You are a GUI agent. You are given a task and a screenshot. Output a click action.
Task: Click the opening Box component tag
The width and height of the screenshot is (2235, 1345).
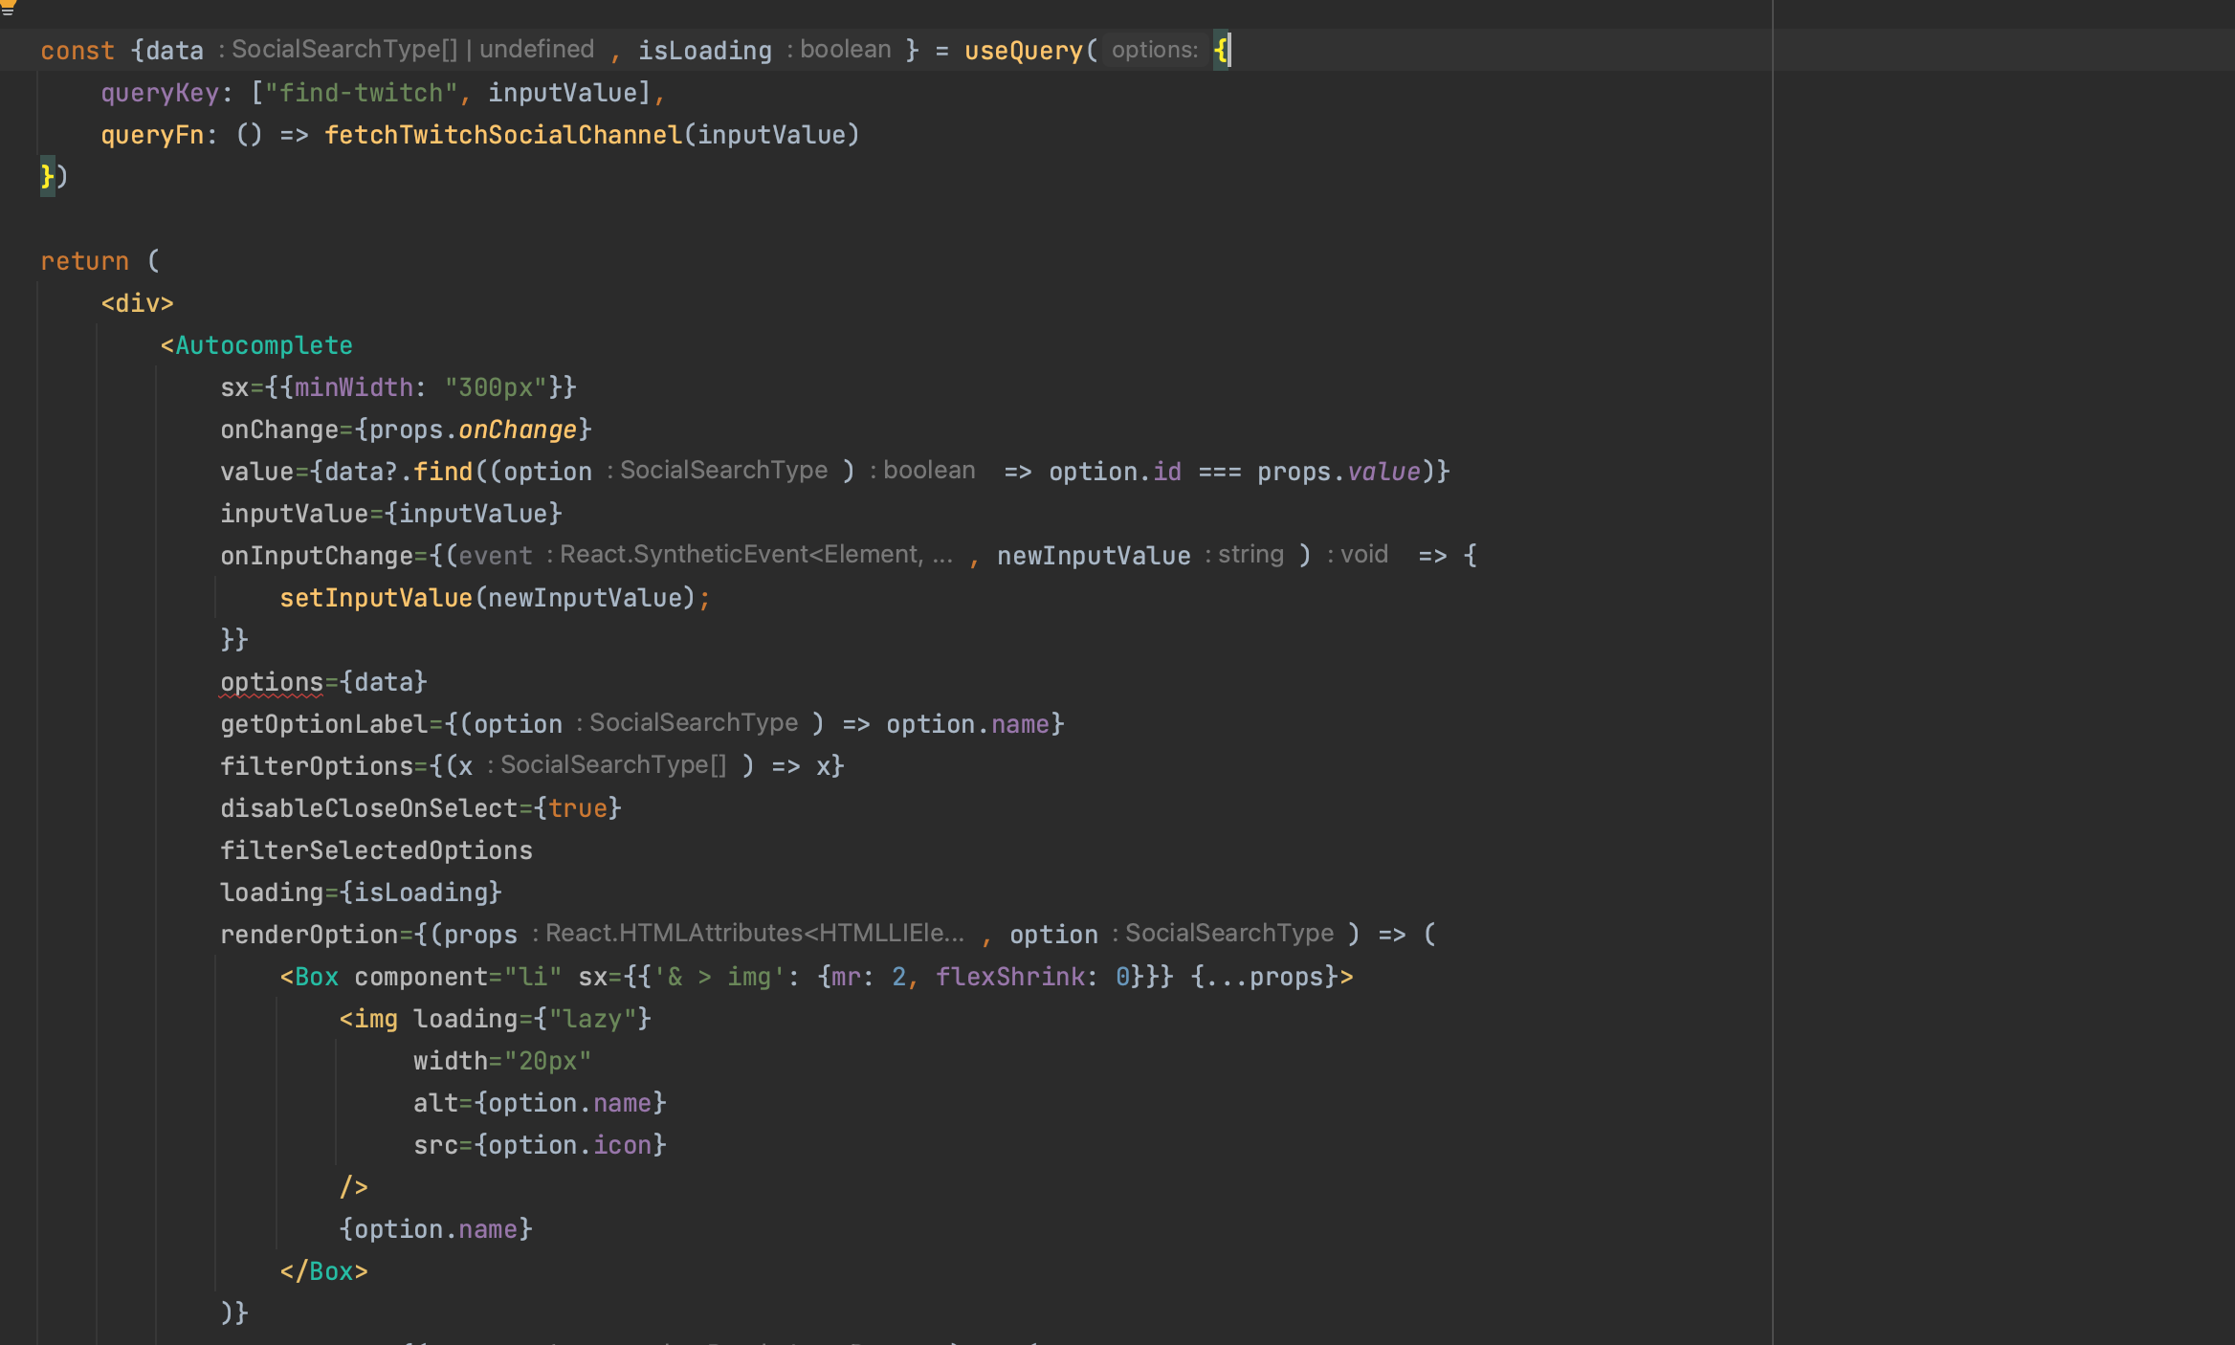pyautogui.click(x=316, y=977)
